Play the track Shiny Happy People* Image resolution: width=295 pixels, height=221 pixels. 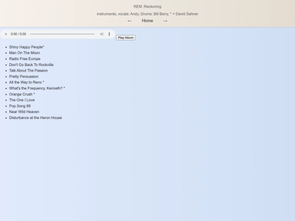click(27, 47)
